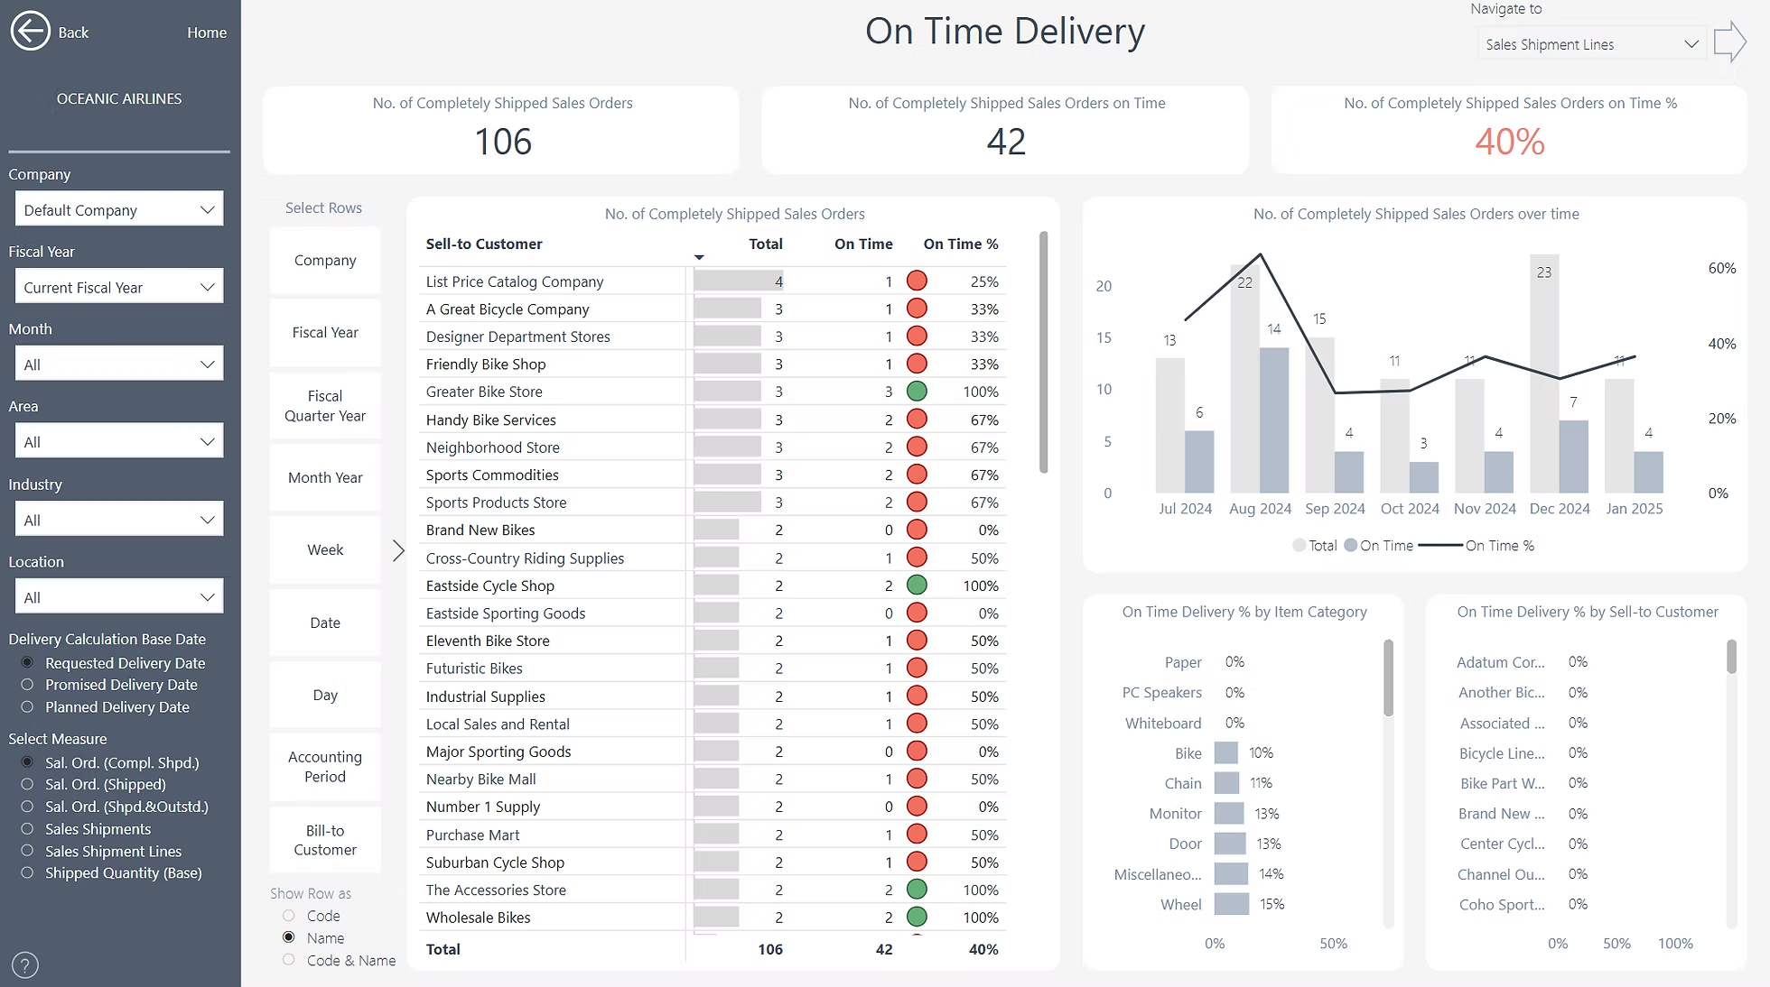Click the chevron to expand the row selection panel
The width and height of the screenshot is (1770, 987).
pyautogui.click(x=398, y=550)
